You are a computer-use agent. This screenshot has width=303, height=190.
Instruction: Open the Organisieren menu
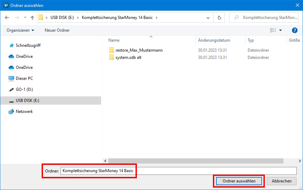click(20, 30)
